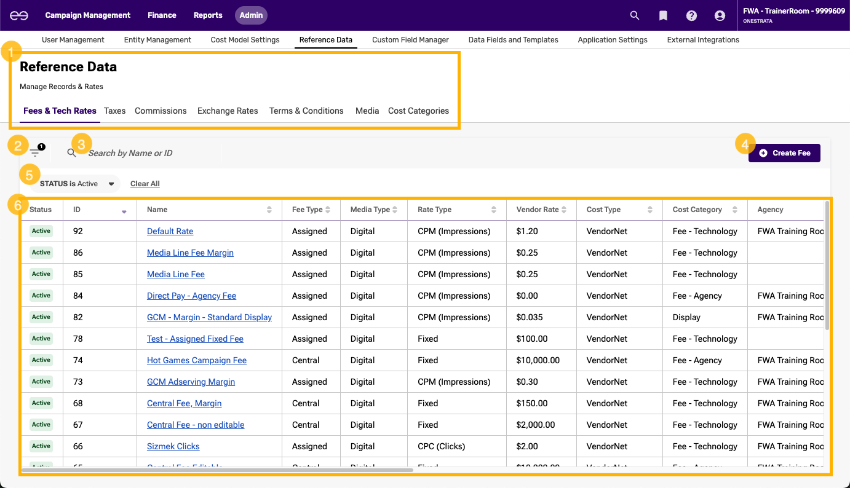This screenshot has height=488, width=850.
Task: Open the bookmarks icon in header
Action: click(x=663, y=15)
